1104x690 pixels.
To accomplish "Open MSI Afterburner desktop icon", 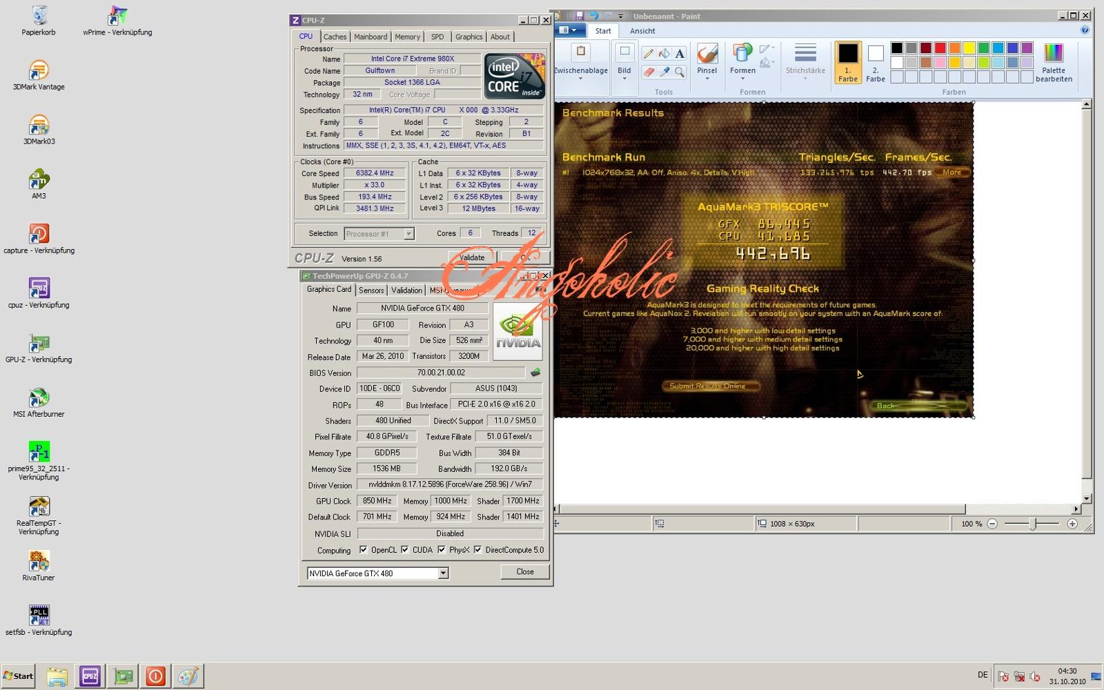I will (x=39, y=402).
